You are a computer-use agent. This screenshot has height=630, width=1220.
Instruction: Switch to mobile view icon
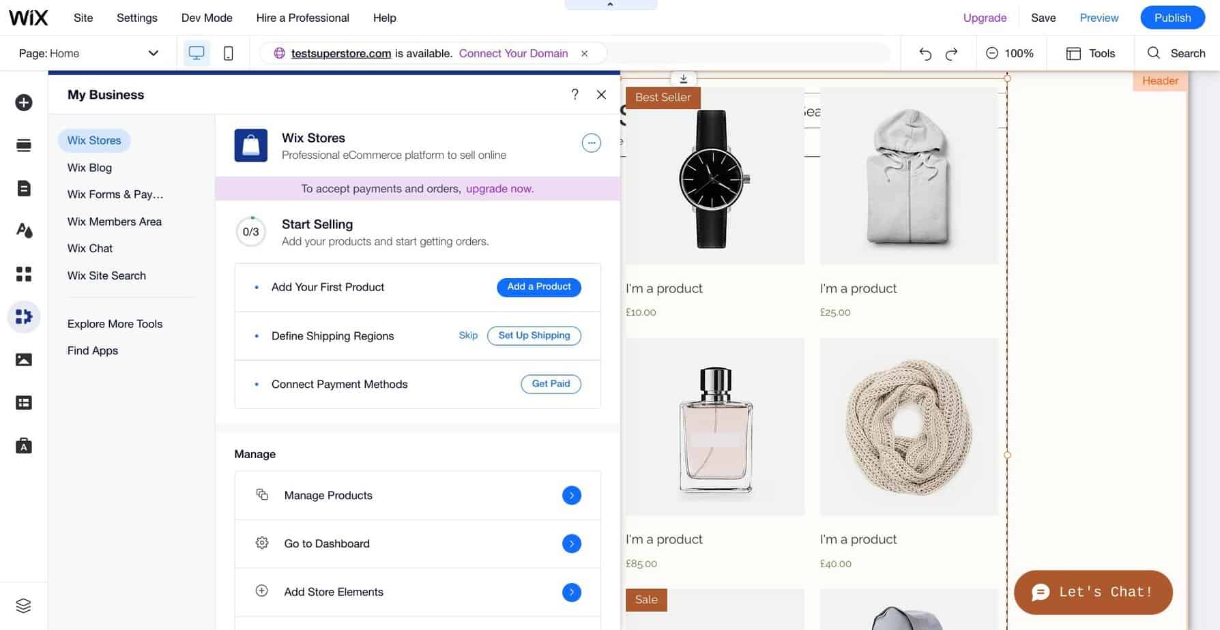coord(229,53)
